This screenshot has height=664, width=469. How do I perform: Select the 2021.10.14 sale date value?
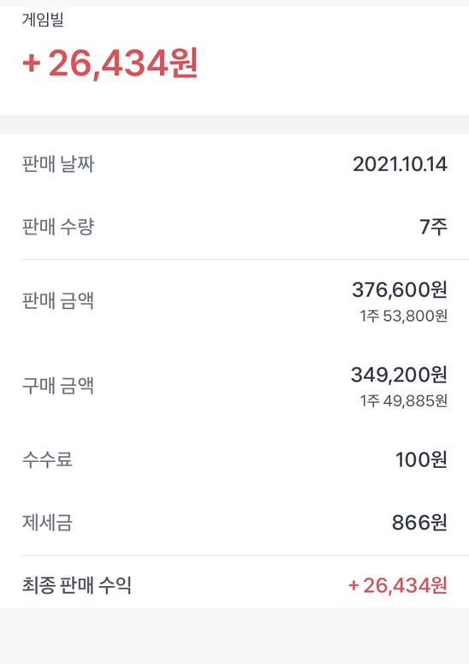(x=400, y=164)
